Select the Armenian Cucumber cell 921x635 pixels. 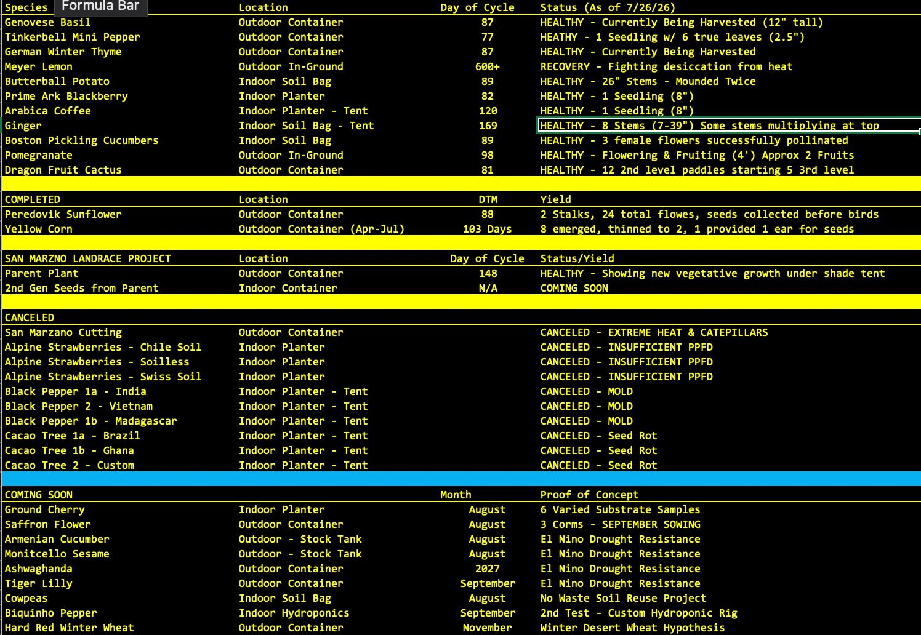point(57,539)
